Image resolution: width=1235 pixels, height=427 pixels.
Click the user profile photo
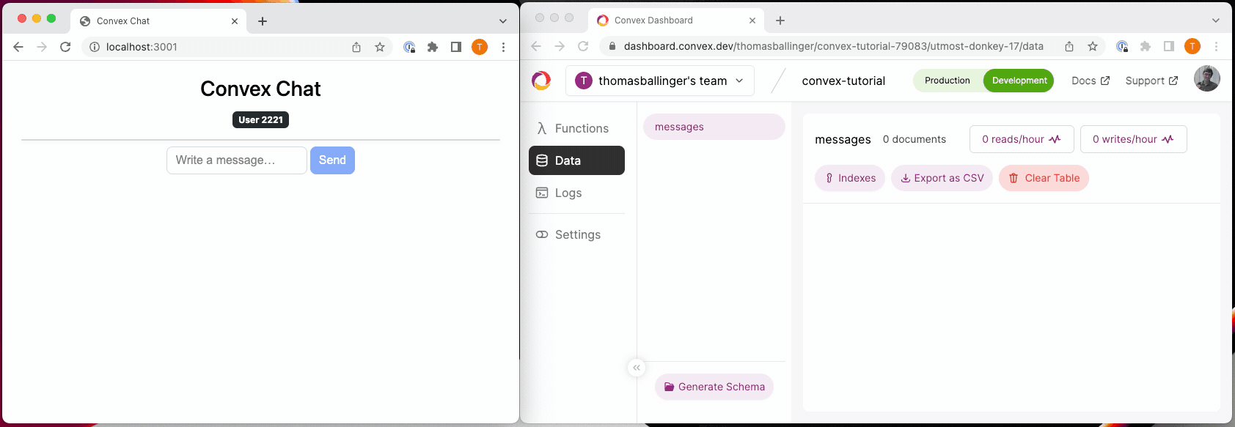(1206, 78)
